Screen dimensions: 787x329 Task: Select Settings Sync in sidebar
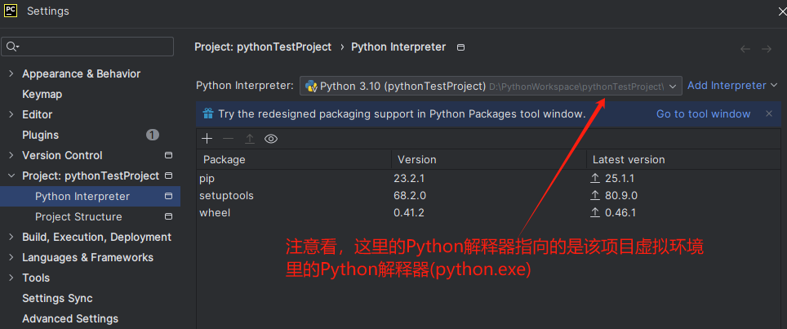pos(57,299)
